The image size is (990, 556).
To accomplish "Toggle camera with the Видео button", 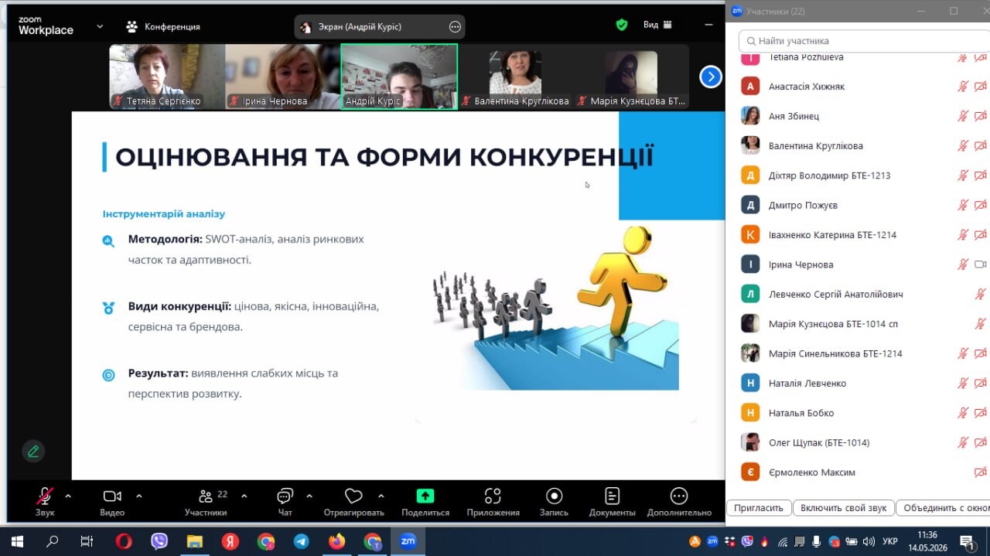I will click(x=112, y=501).
